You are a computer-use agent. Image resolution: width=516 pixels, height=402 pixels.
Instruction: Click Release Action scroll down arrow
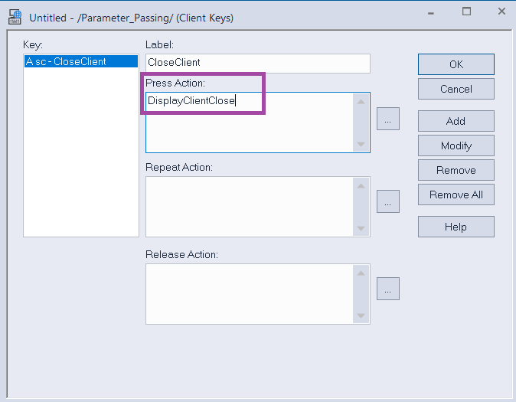click(x=361, y=315)
